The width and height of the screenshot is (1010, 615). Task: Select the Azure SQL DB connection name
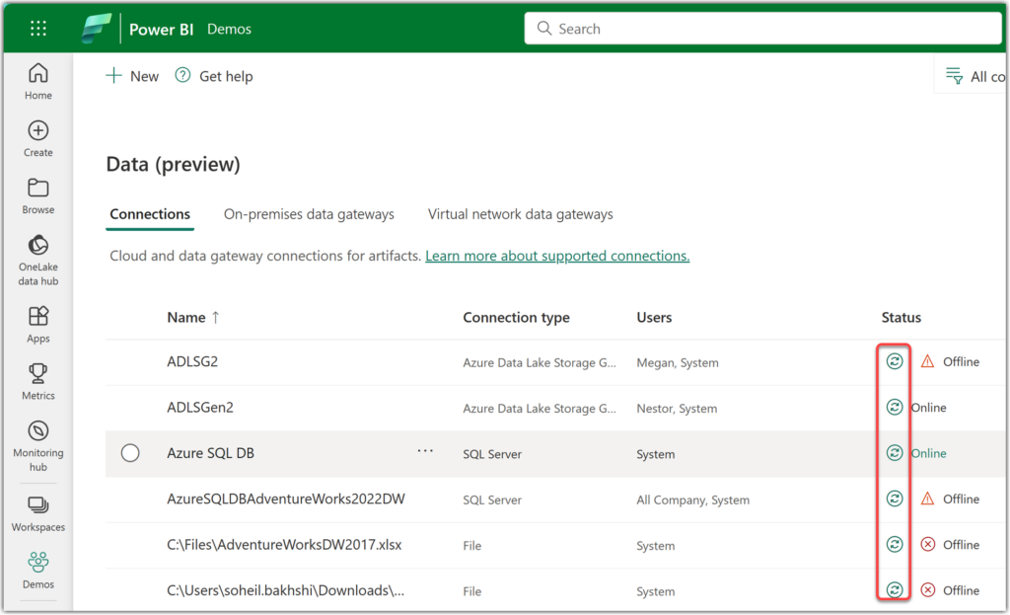point(211,453)
